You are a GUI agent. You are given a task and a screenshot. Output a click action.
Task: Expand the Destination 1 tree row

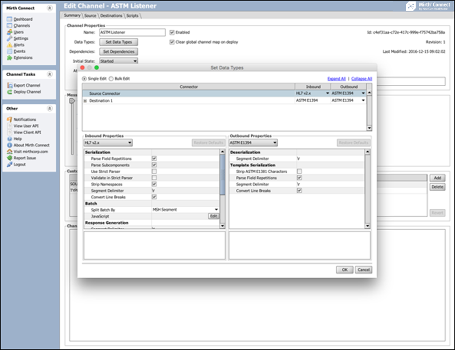(85, 101)
